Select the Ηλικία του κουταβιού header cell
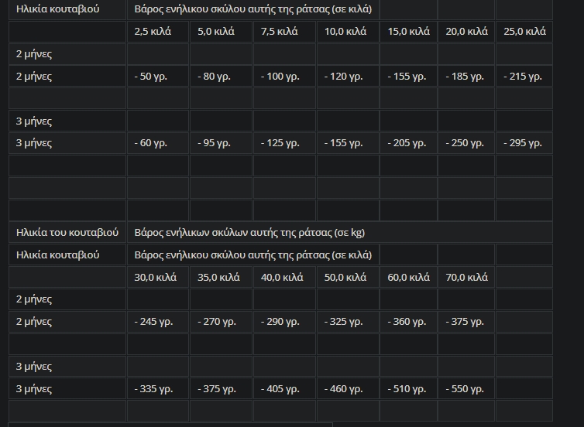 pyautogui.click(x=67, y=233)
